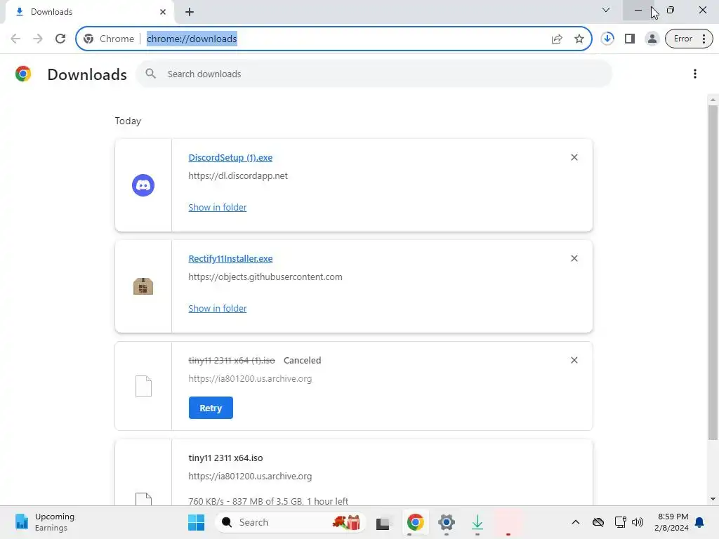
Task: Open the profile avatar icon
Action: pyautogui.click(x=652, y=39)
